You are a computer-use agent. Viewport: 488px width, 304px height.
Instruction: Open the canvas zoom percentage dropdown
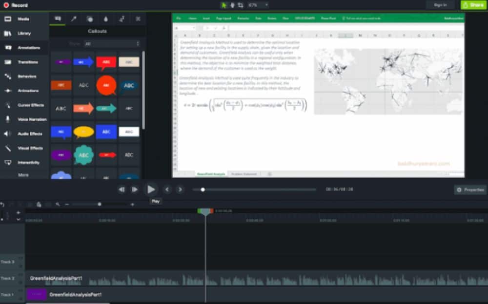coord(258,5)
